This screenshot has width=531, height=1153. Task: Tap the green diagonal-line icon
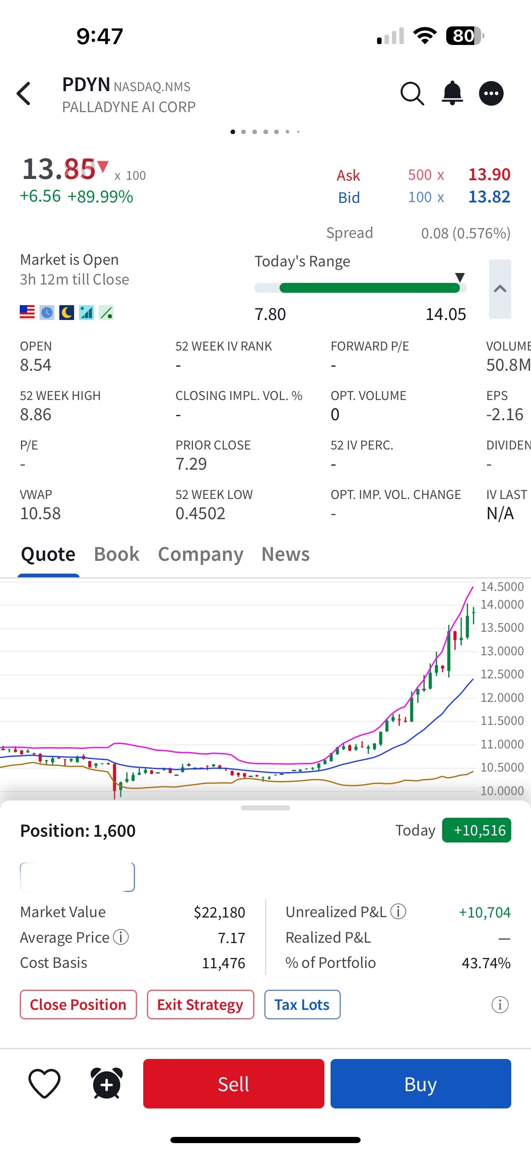[106, 312]
